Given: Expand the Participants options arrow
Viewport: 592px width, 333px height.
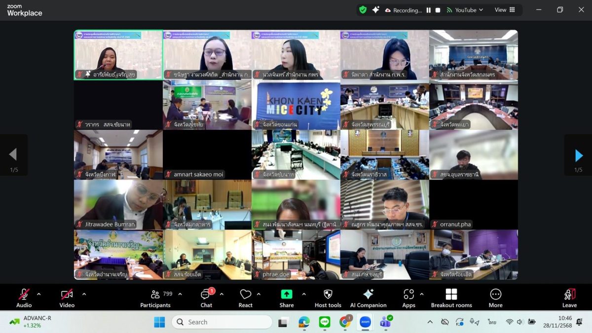Looking at the screenshot, I should 180,294.
